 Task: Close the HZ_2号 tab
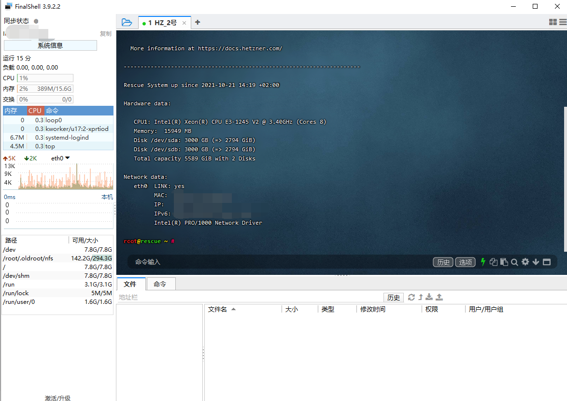click(184, 23)
